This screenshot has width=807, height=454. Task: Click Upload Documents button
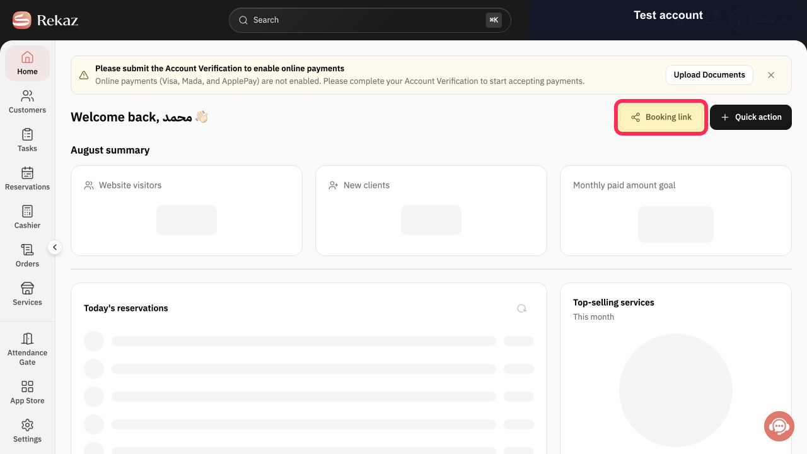[709, 75]
